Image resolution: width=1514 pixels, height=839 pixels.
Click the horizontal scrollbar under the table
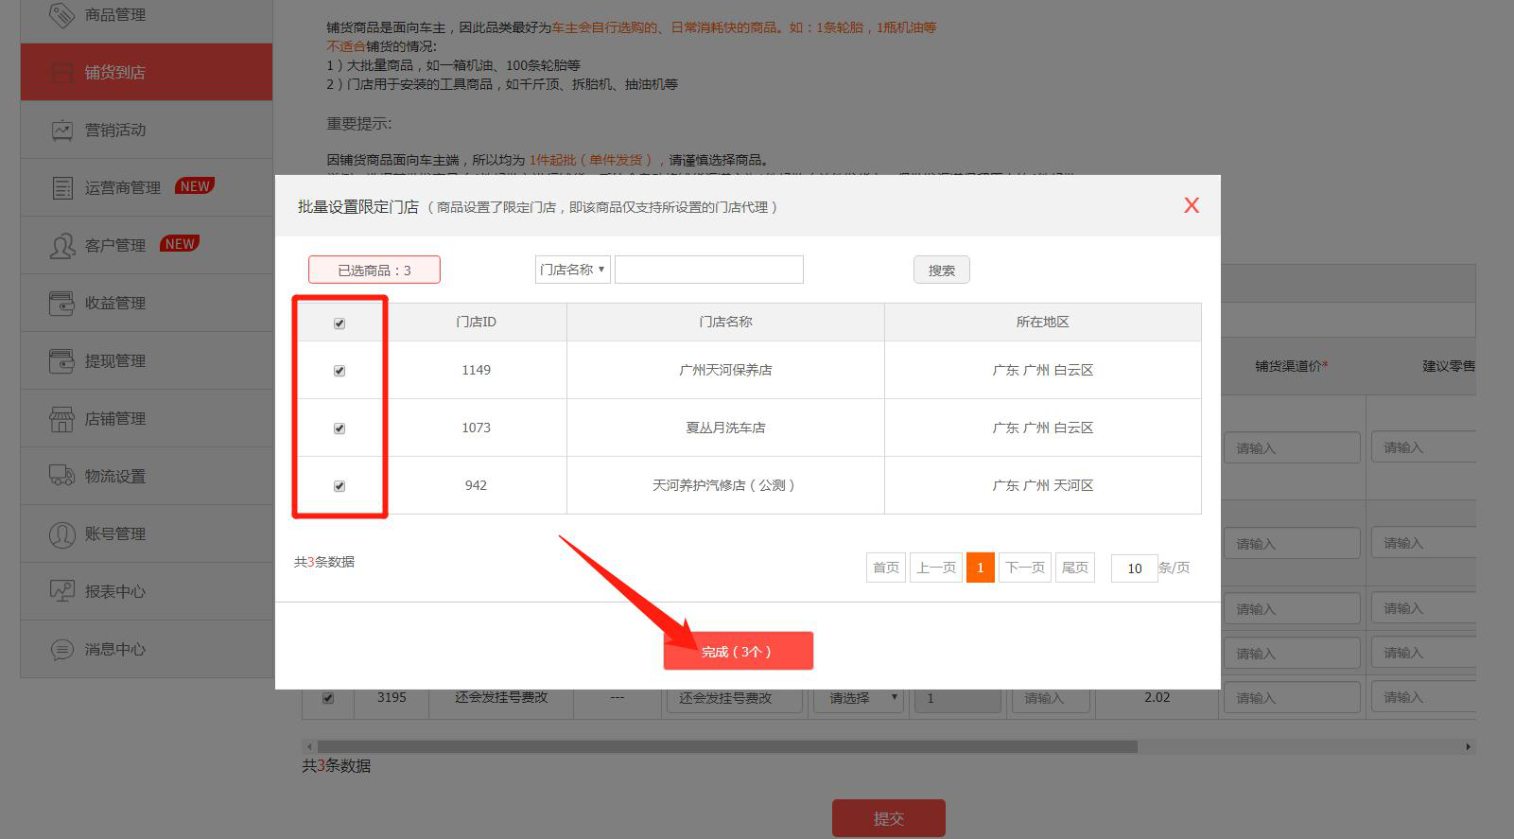click(x=726, y=746)
